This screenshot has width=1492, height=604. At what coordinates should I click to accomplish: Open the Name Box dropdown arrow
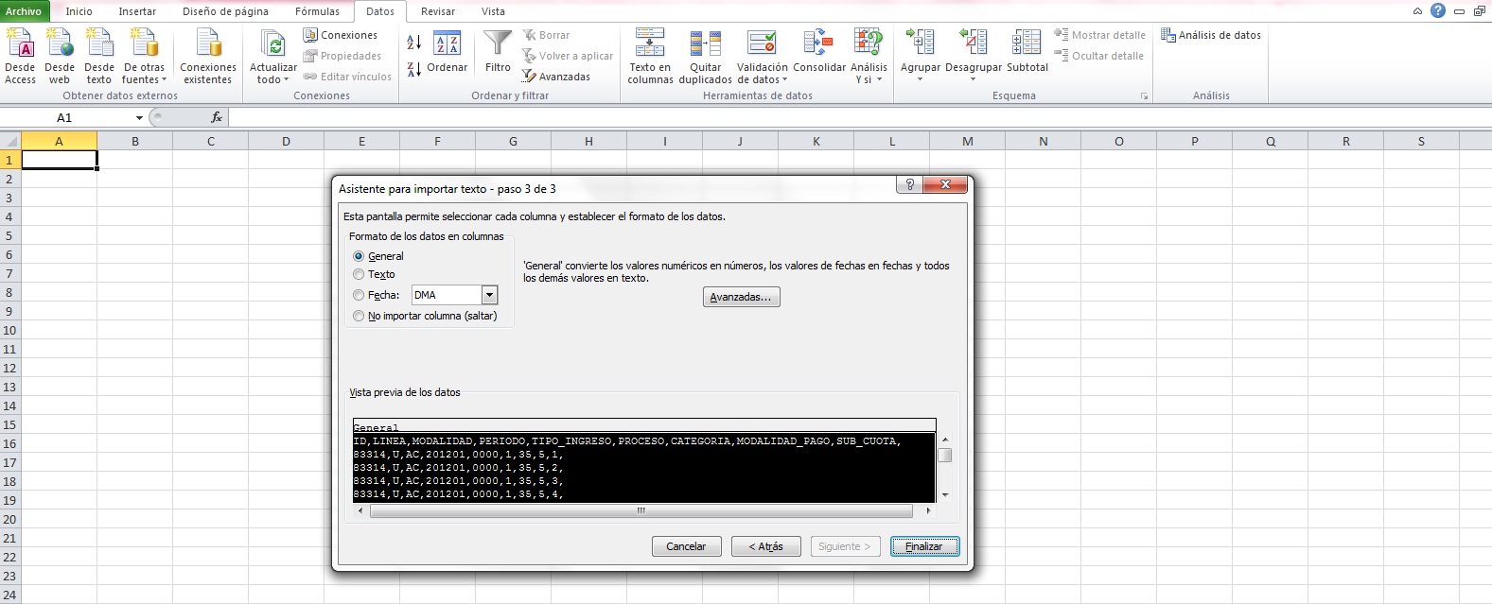(x=139, y=118)
